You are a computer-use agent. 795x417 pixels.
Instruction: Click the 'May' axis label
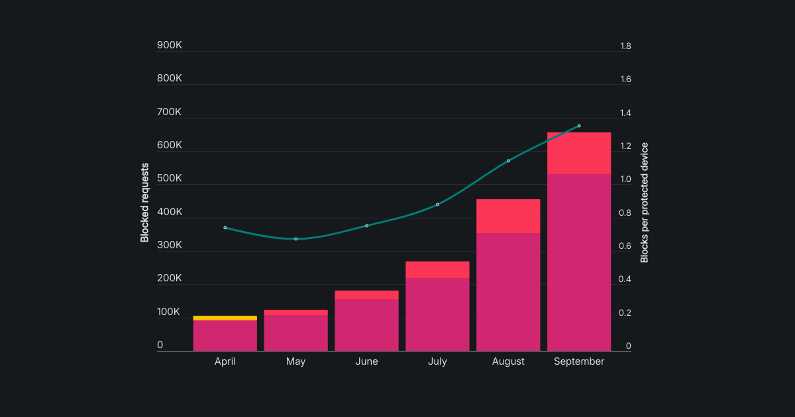pyautogui.click(x=296, y=361)
